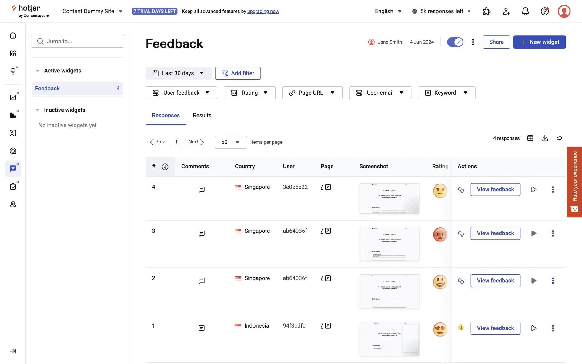This screenshot has width=582, height=364.
Task: Open the Dashboards grid icon in sidebar
Action: 13,53
